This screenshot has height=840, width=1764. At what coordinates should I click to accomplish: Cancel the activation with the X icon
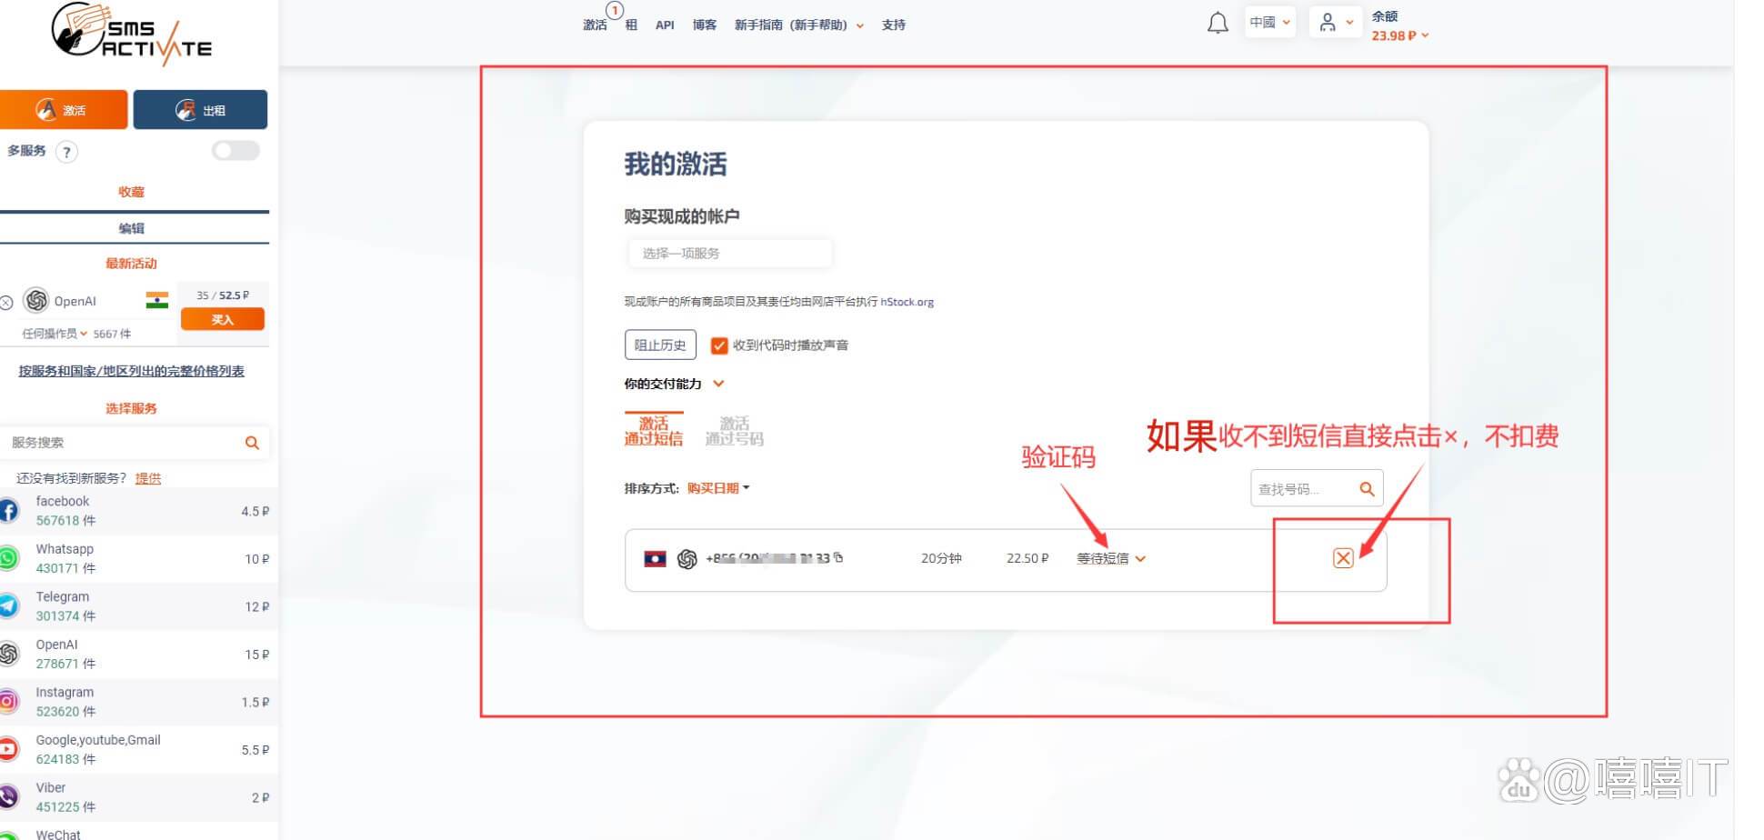point(1343,558)
